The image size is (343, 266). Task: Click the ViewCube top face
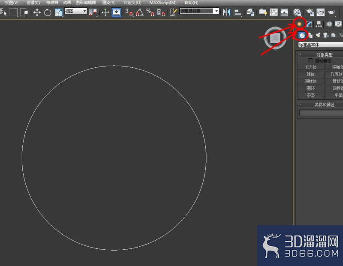(275, 38)
